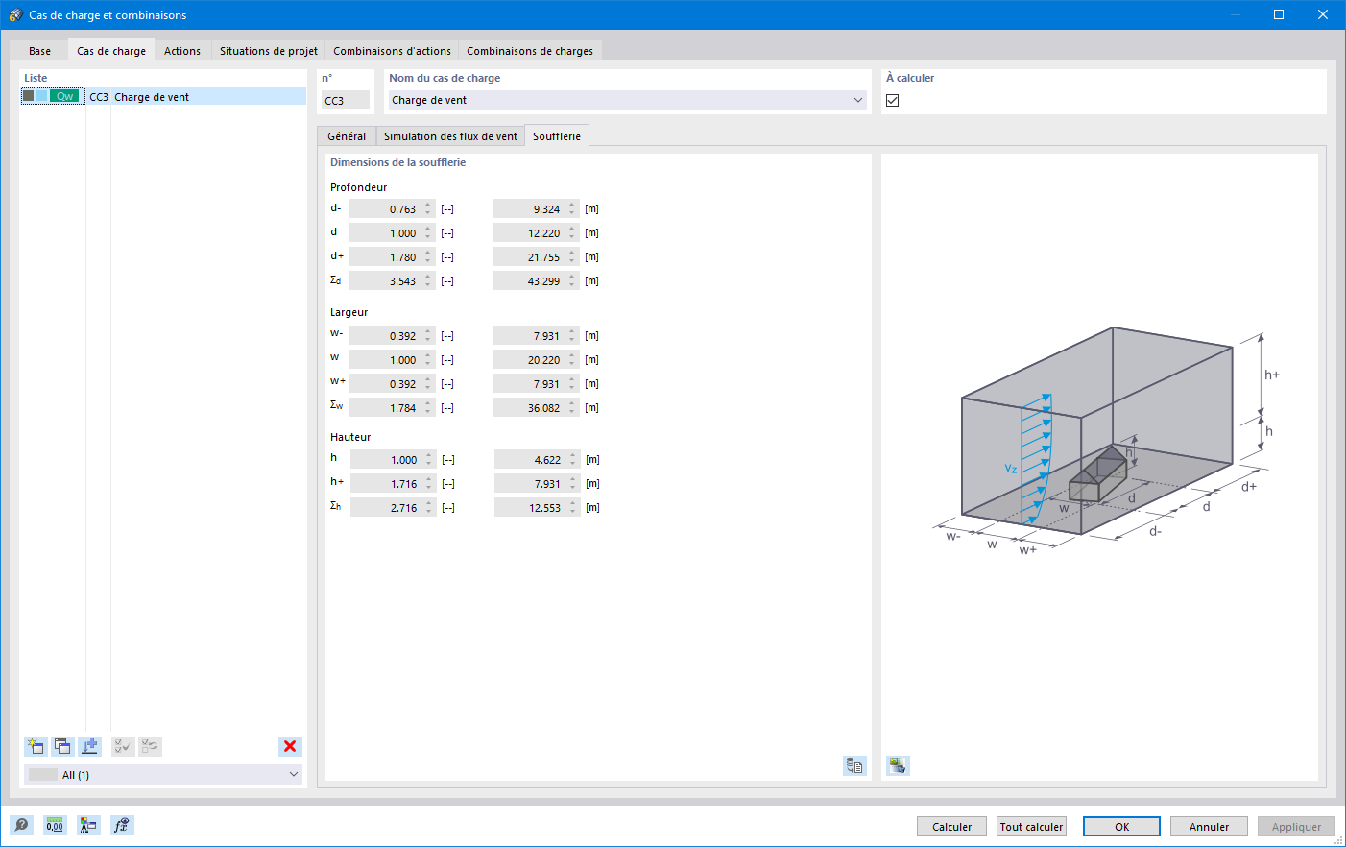Click the Appliquer button
The image size is (1346, 847).
1296,827
